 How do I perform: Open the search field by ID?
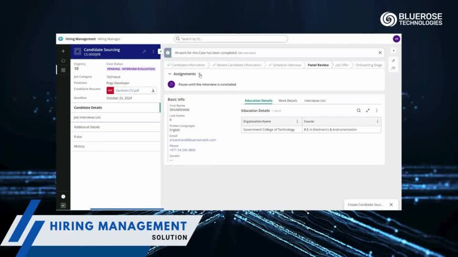(x=231, y=39)
